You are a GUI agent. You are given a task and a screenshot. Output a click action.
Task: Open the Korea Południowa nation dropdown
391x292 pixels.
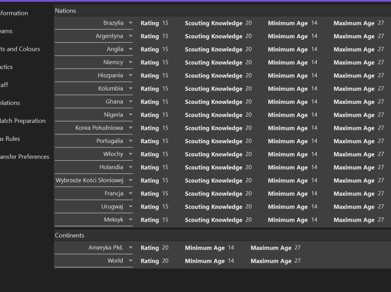click(94, 128)
